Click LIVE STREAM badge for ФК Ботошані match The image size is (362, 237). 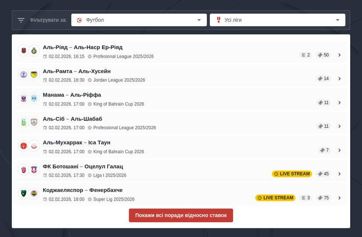pos(292,174)
